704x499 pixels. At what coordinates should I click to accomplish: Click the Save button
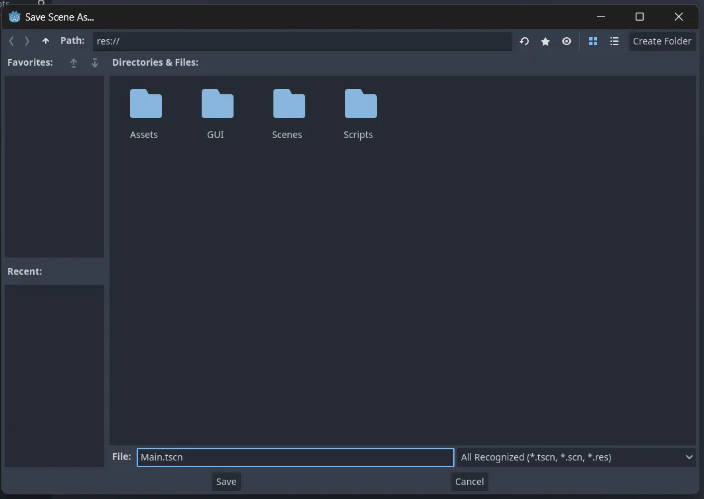pyautogui.click(x=226, y=482)
